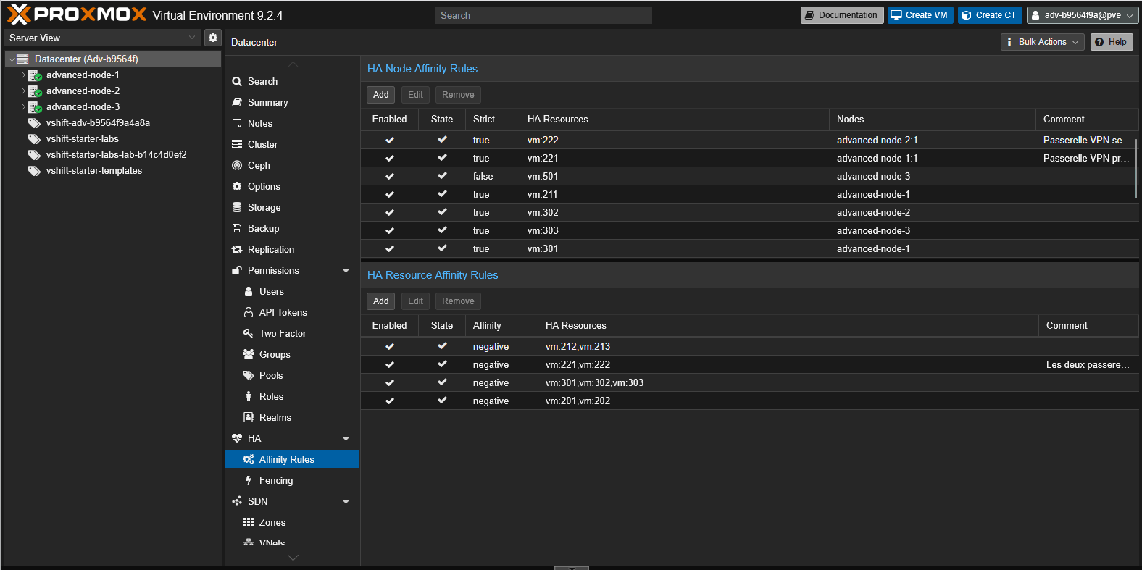Click the Options gear icon
Image resolution: width=1142 pixels, height=570 pixels.
click(x=237, y=187)
